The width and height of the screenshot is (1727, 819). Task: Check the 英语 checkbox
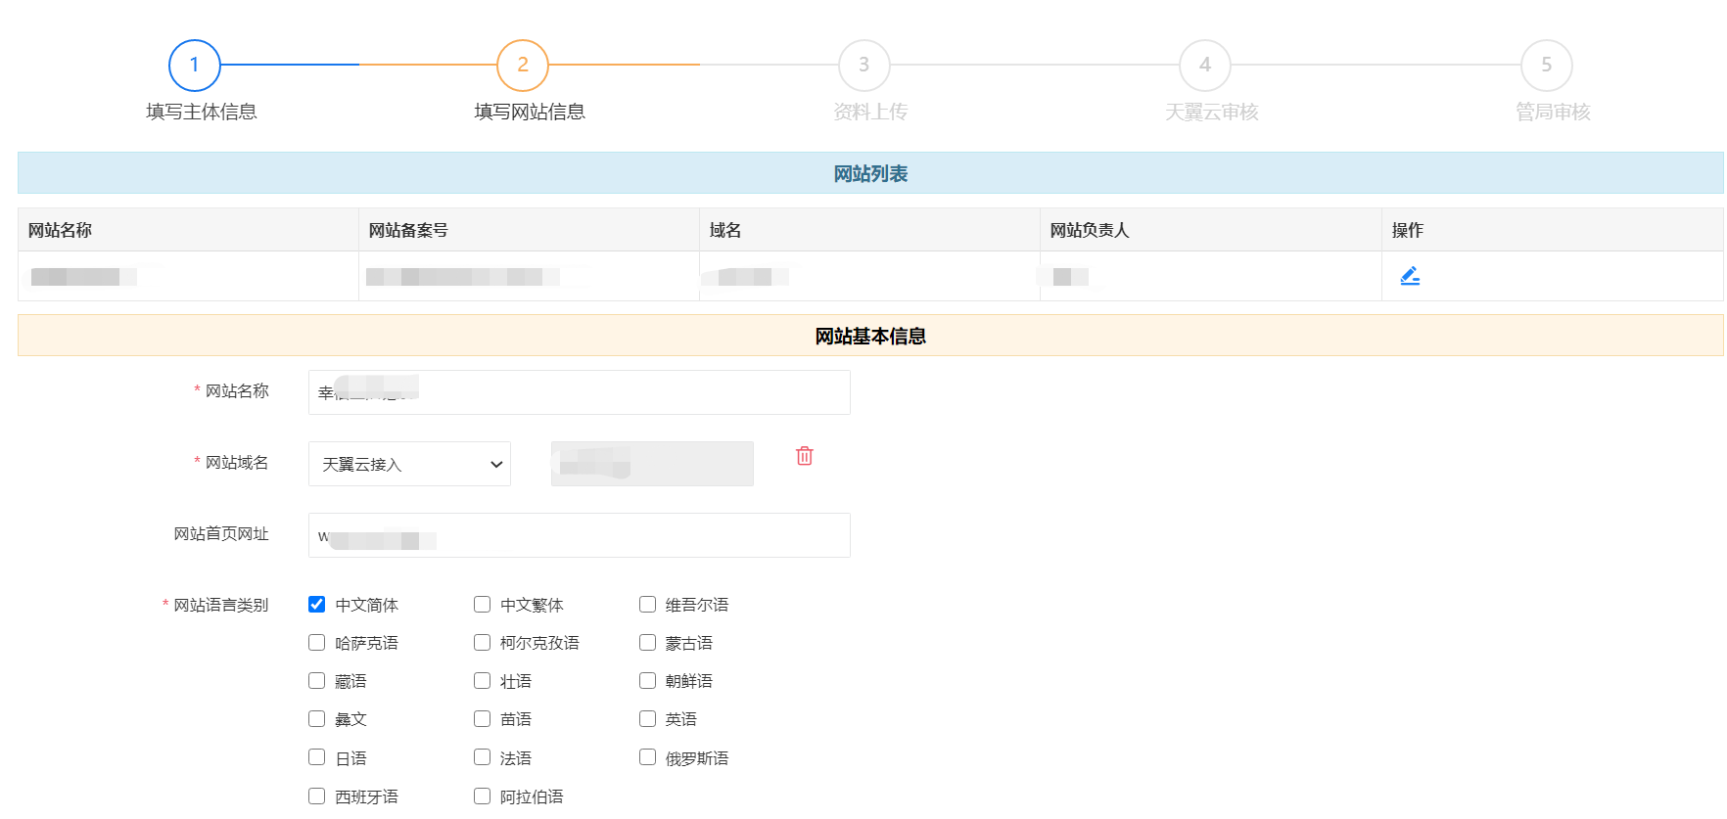tap(647, 719)
